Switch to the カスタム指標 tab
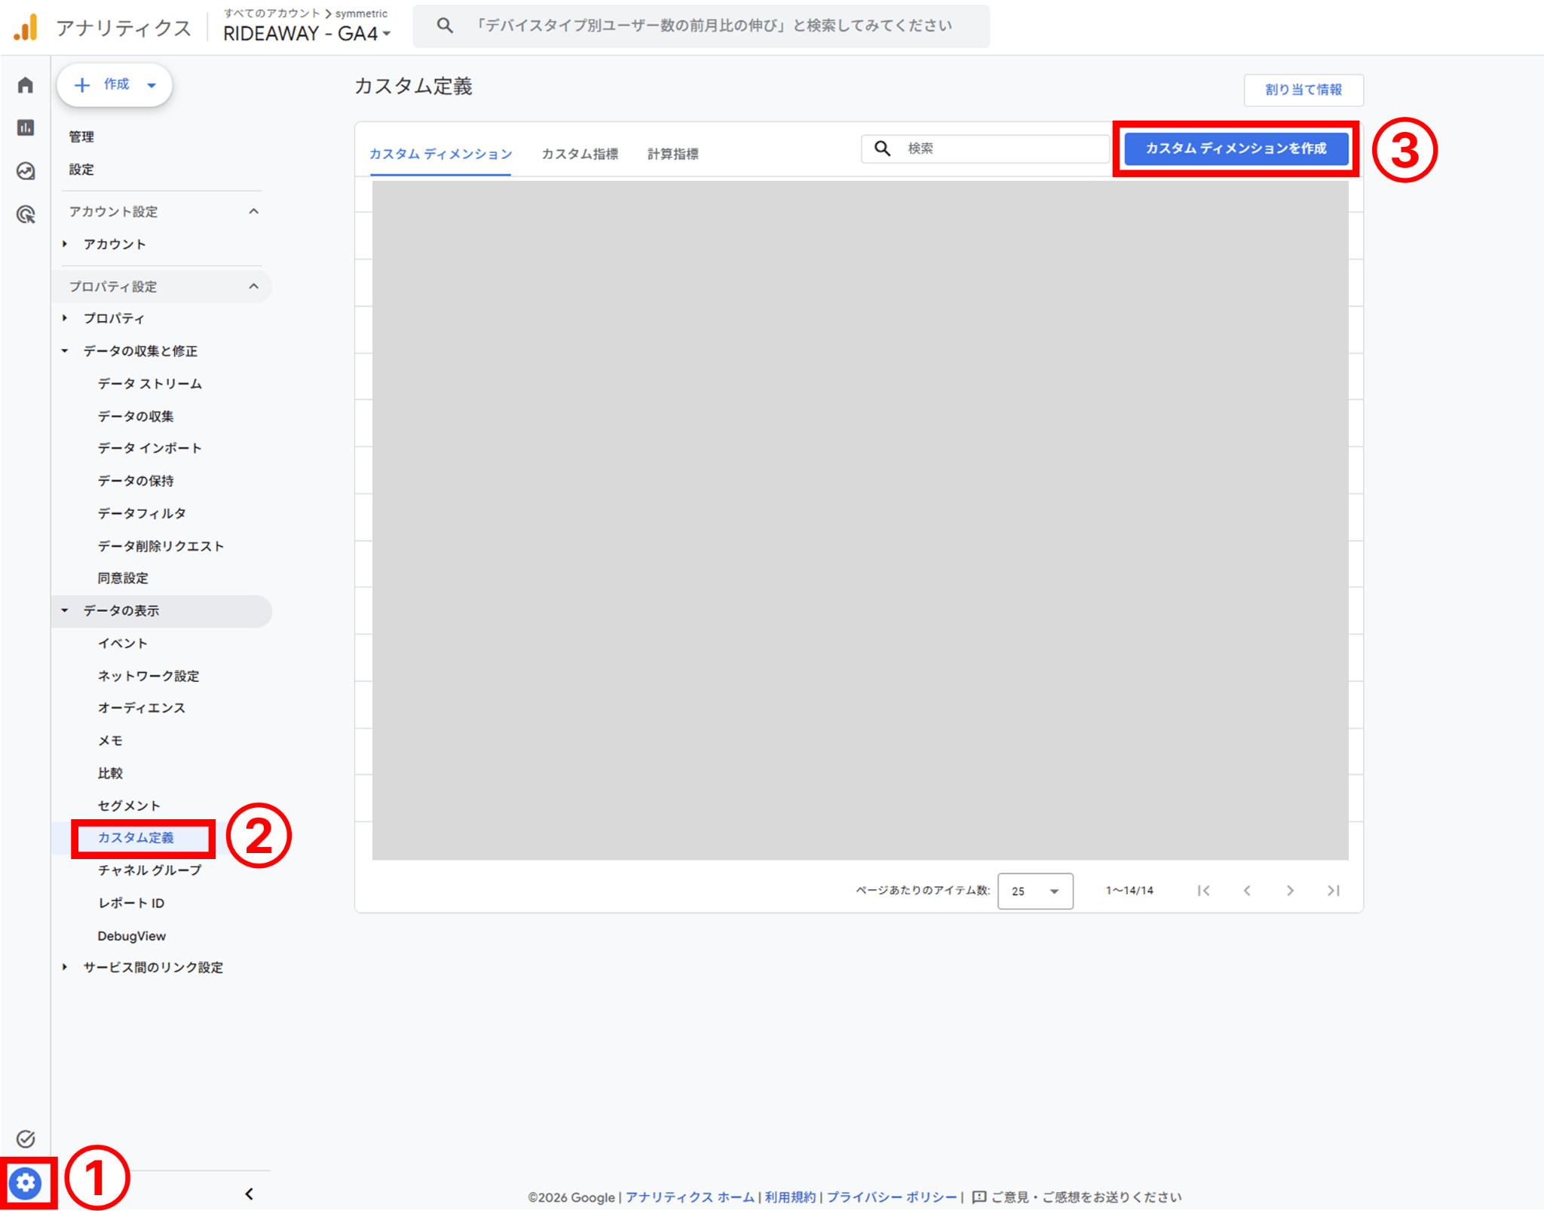Screen dimensions: 1544x1211 [x=580, y=154]
